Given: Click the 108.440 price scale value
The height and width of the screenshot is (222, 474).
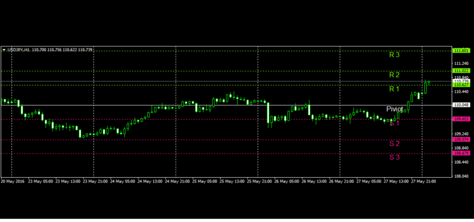Looking at the screenshot, I should 461,162.
